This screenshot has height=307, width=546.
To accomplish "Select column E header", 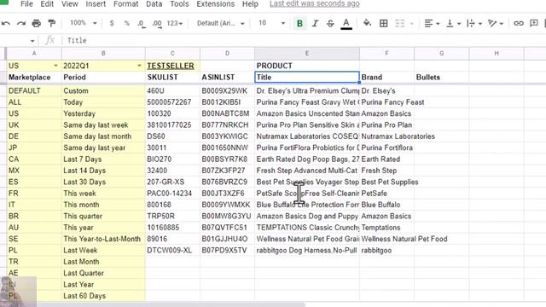I will tap(307, 53).
